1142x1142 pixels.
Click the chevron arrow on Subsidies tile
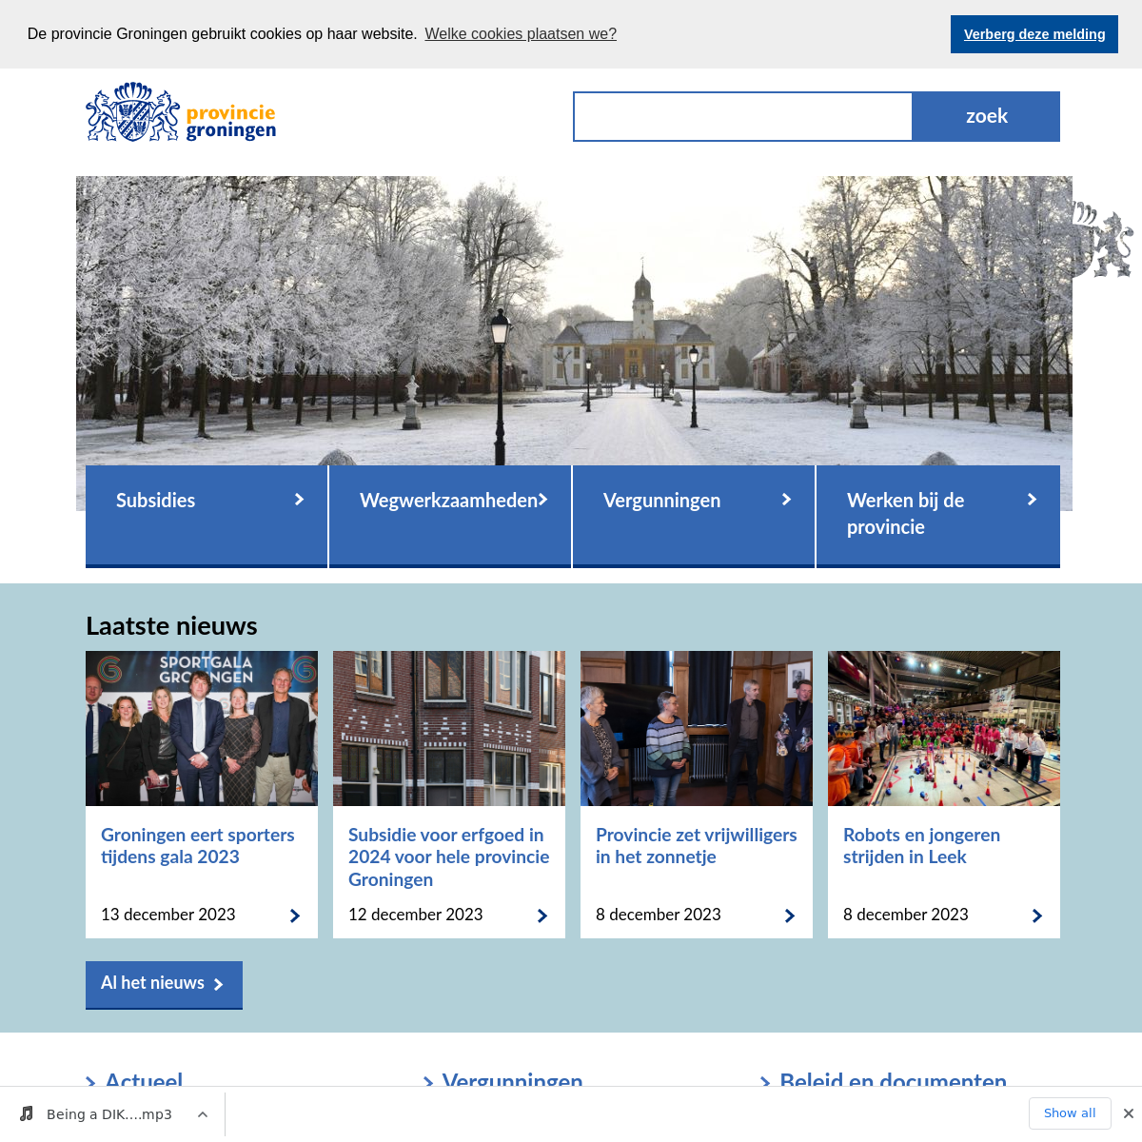[x=299, y=500]
